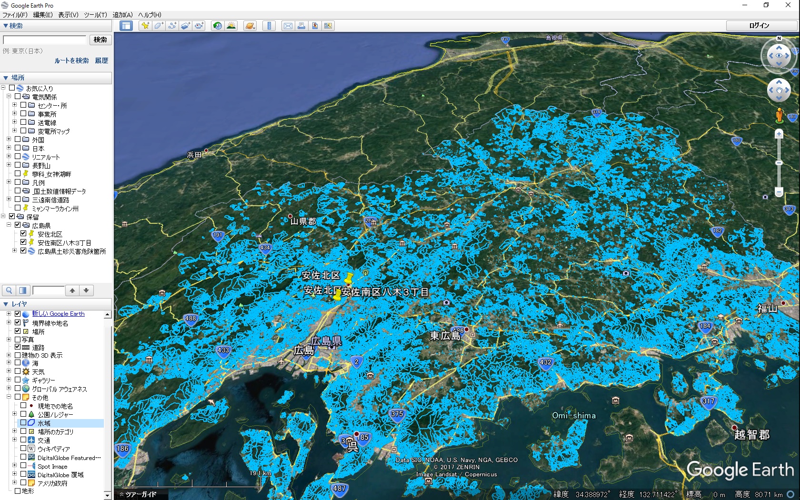The image size is (800, 500).
Task: Record a tour with the camera icon
Action: point(199,26)
